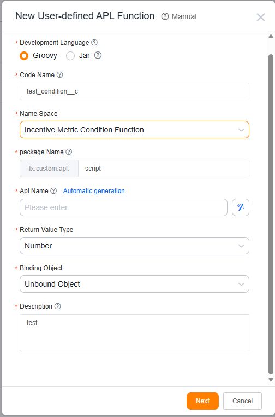275x417 pixels.
Task: Click the dialog's vertical scrollbar thumb
Action: tap(271, 214)
